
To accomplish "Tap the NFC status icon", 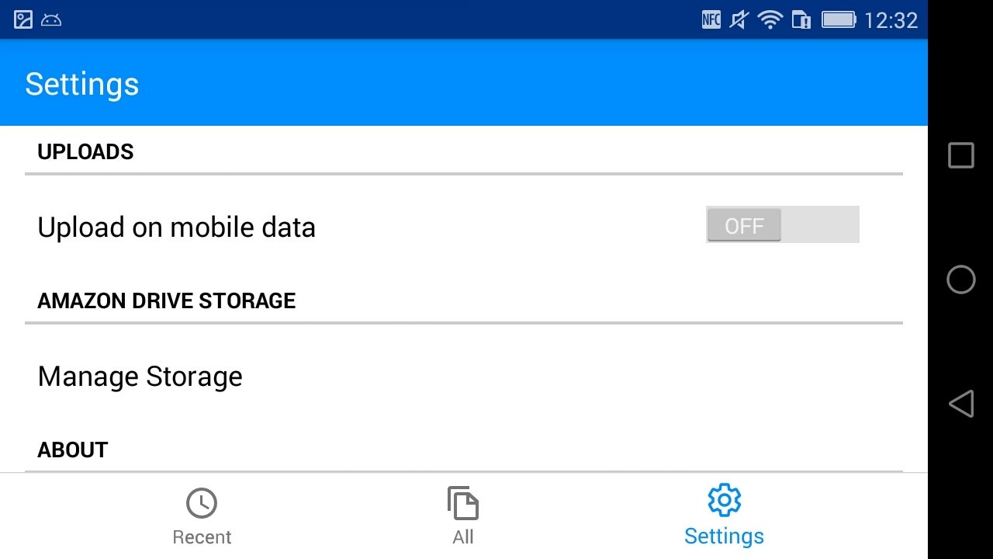I will (x=711, y=19).
